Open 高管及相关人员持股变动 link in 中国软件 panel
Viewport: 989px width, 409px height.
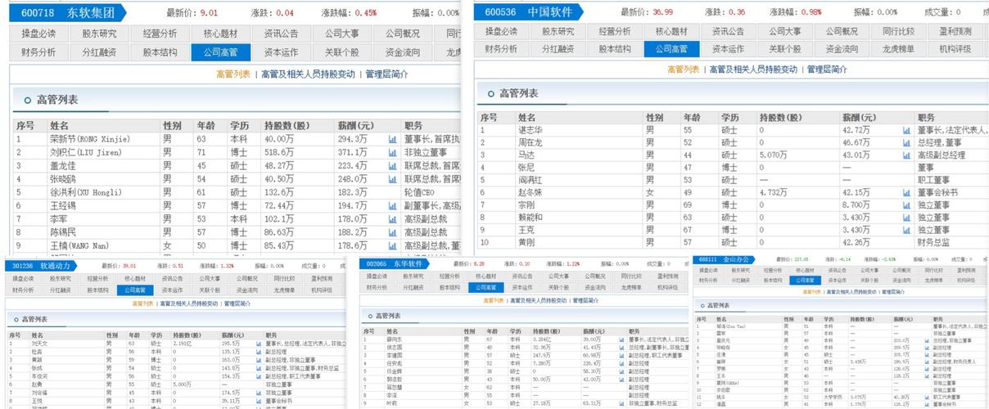point(752,70)
